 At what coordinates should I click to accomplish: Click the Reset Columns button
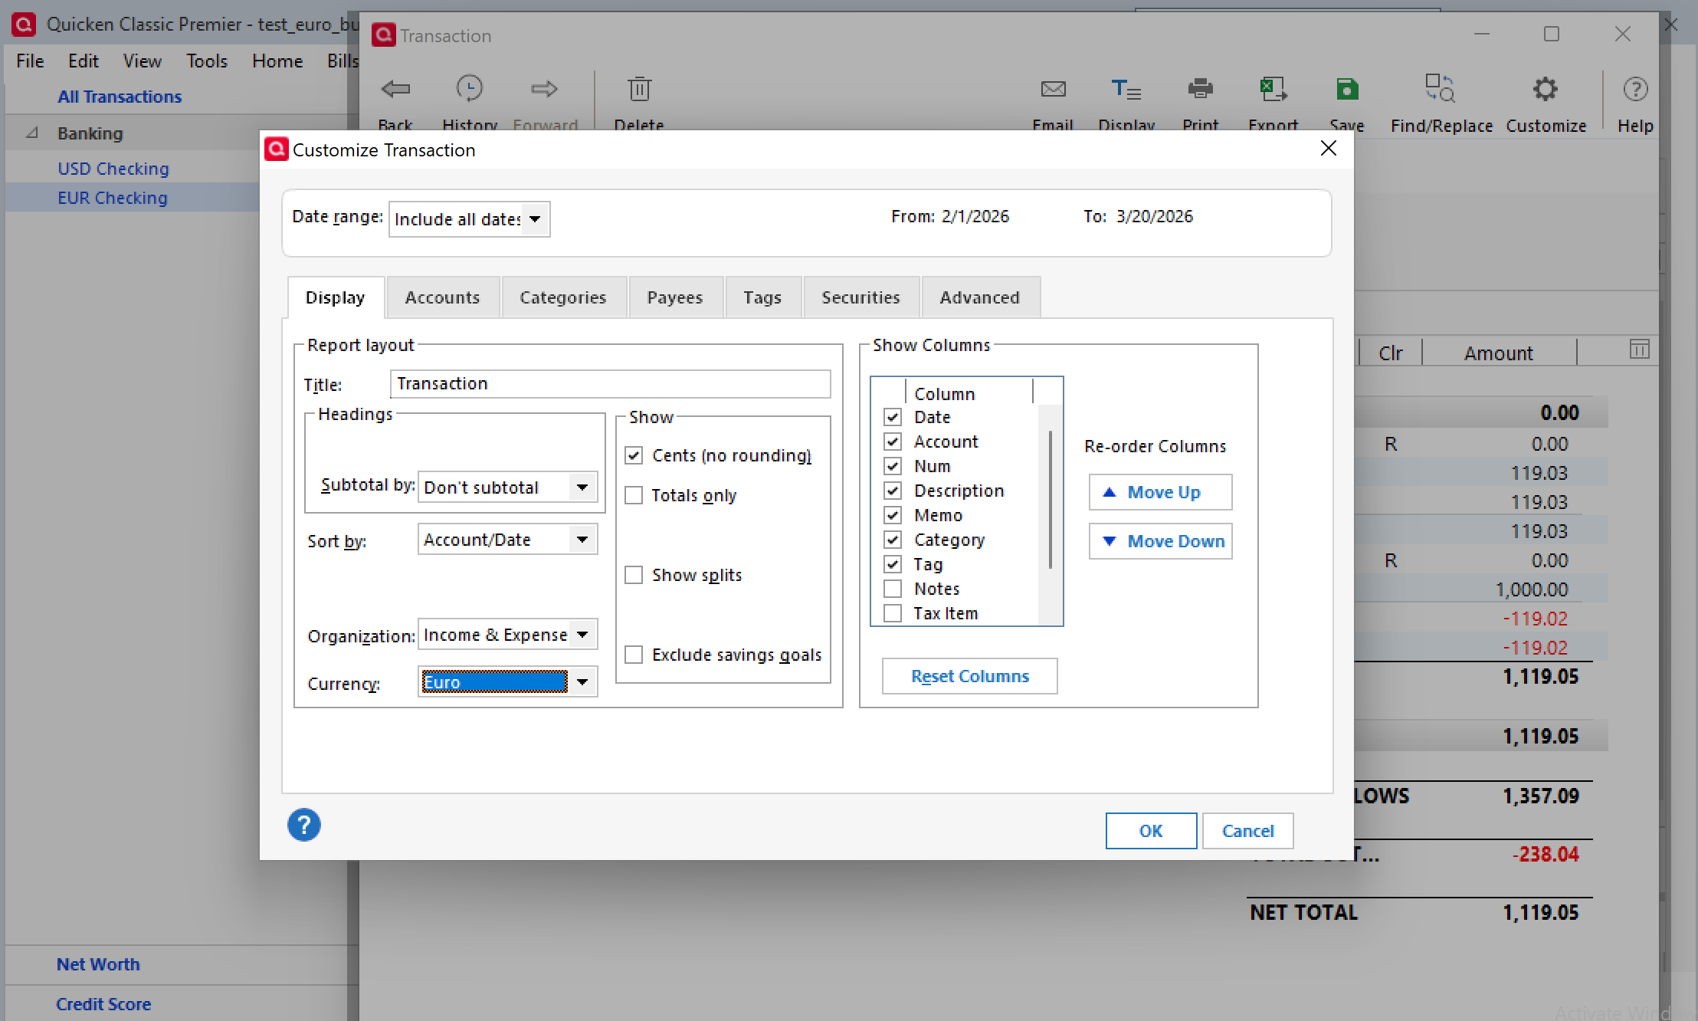coord(969,676)
